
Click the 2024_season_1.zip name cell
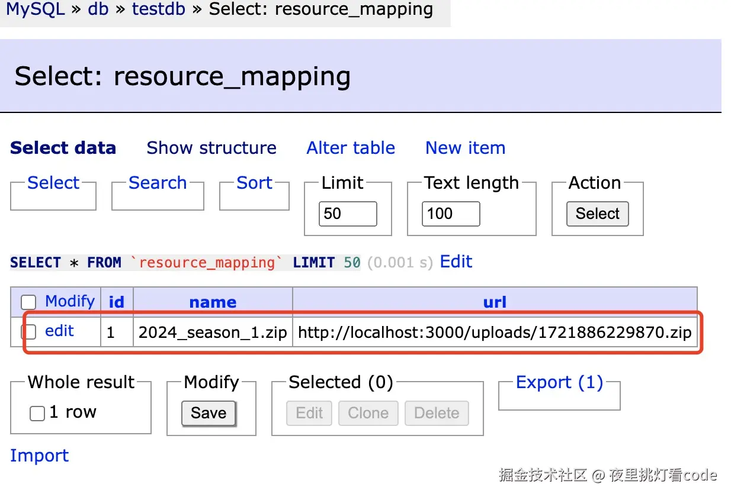point(213,333)
